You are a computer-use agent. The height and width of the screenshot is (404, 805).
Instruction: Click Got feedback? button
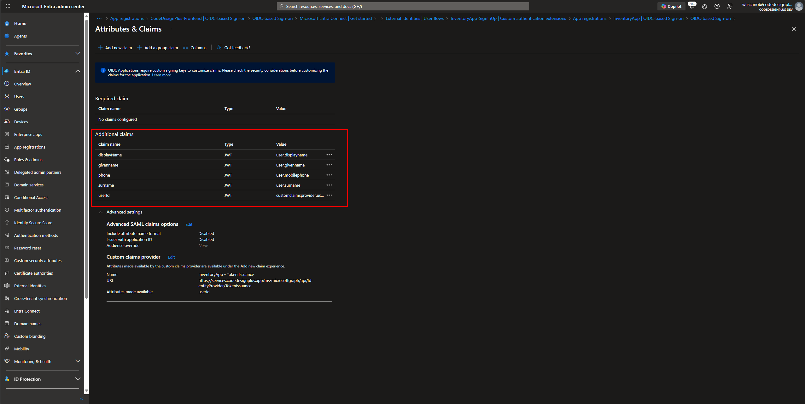point(234,48)
